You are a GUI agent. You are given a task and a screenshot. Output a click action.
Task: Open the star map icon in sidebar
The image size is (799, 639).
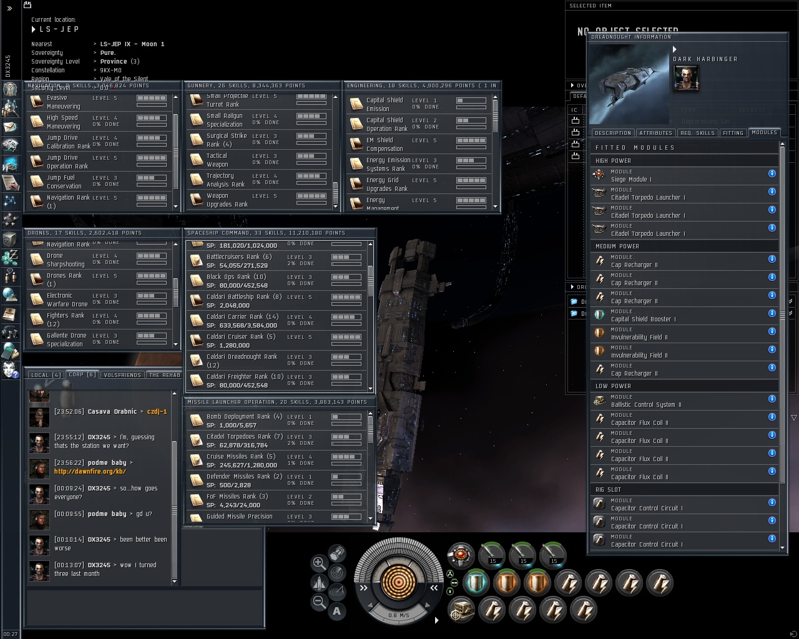point(10,201)
